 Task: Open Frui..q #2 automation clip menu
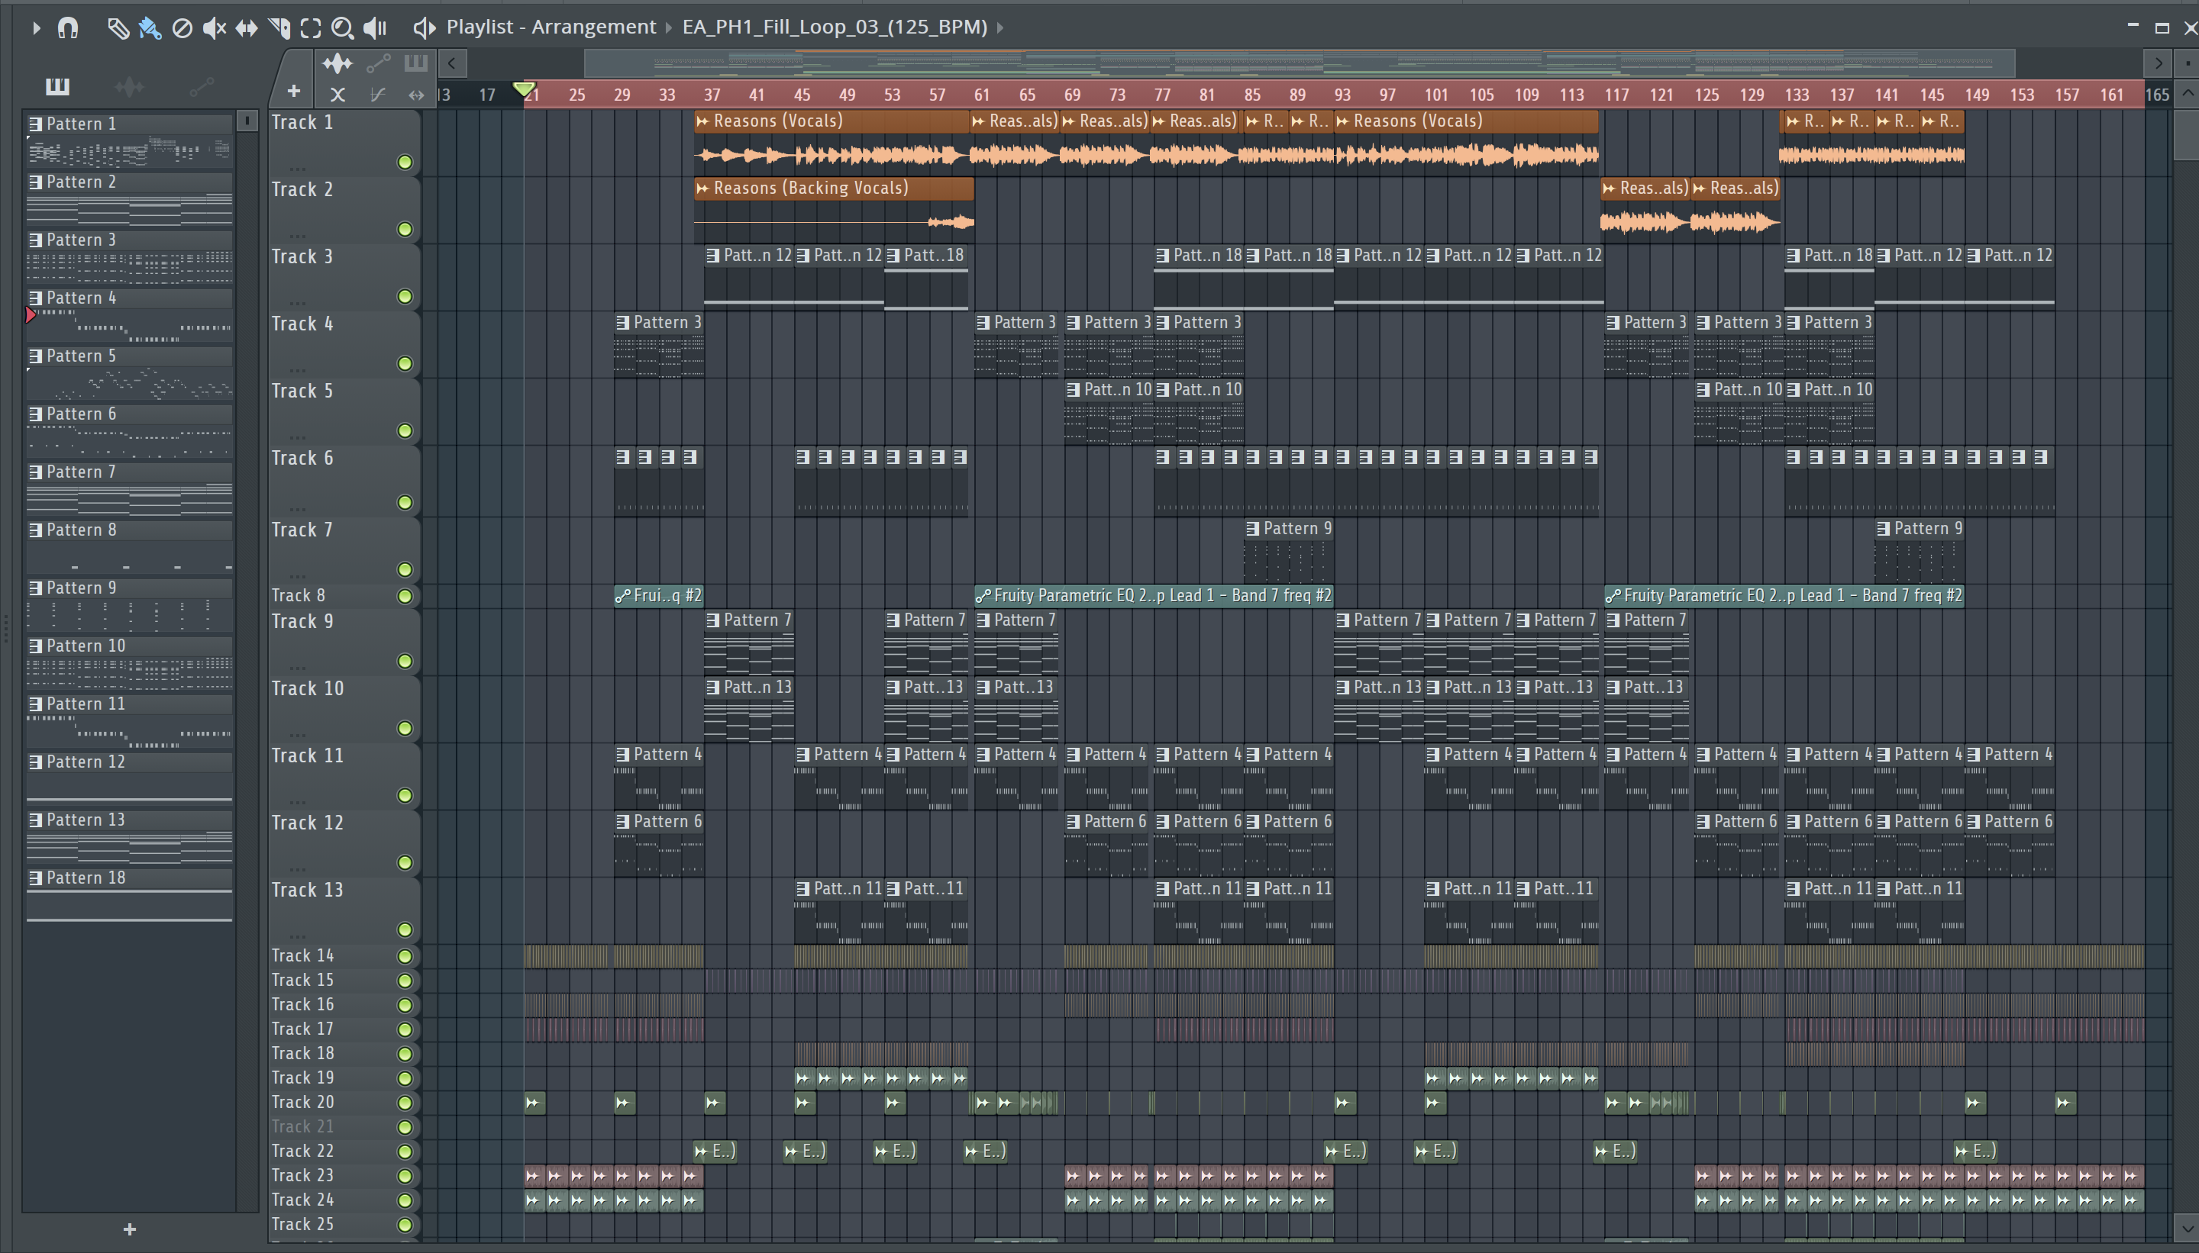623,595
